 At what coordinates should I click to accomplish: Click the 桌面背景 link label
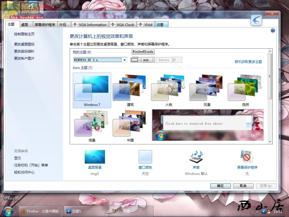click(x=95, y=167)
